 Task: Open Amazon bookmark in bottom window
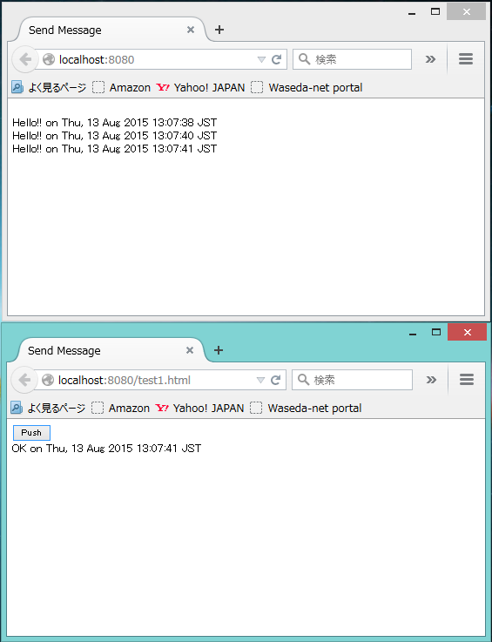click(x=120, y=409)
